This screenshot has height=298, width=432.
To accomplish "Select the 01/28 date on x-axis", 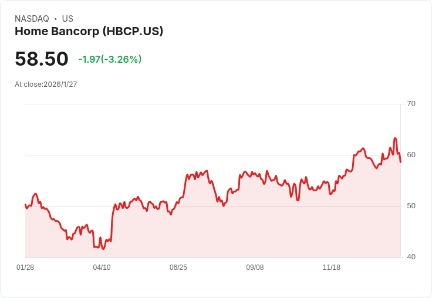I will click(25, 267).
